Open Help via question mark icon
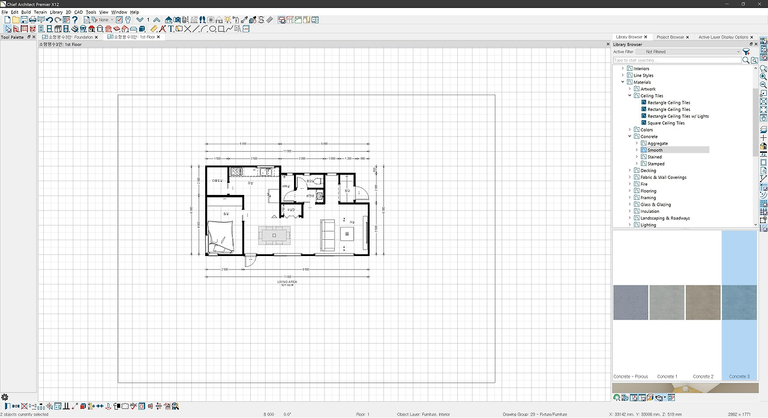This screenshot has width=768, height=418. click(75, 20)
